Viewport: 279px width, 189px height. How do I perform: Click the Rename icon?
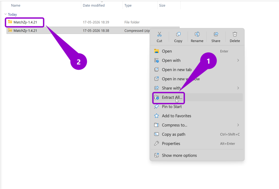[197, 34]
